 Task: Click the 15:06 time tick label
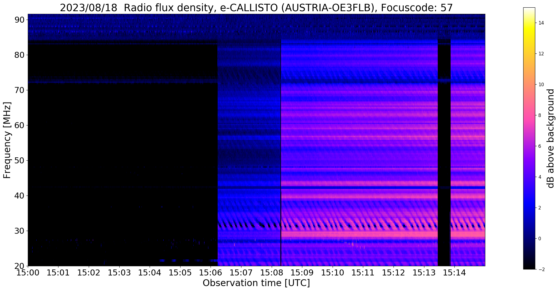click(x=211, y=272)
